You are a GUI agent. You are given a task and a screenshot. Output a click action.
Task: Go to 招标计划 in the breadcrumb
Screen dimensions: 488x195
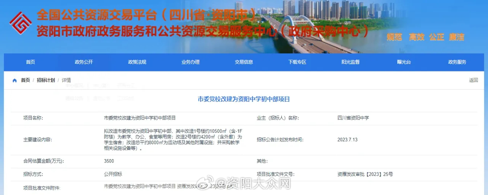[x=46, y=80]
